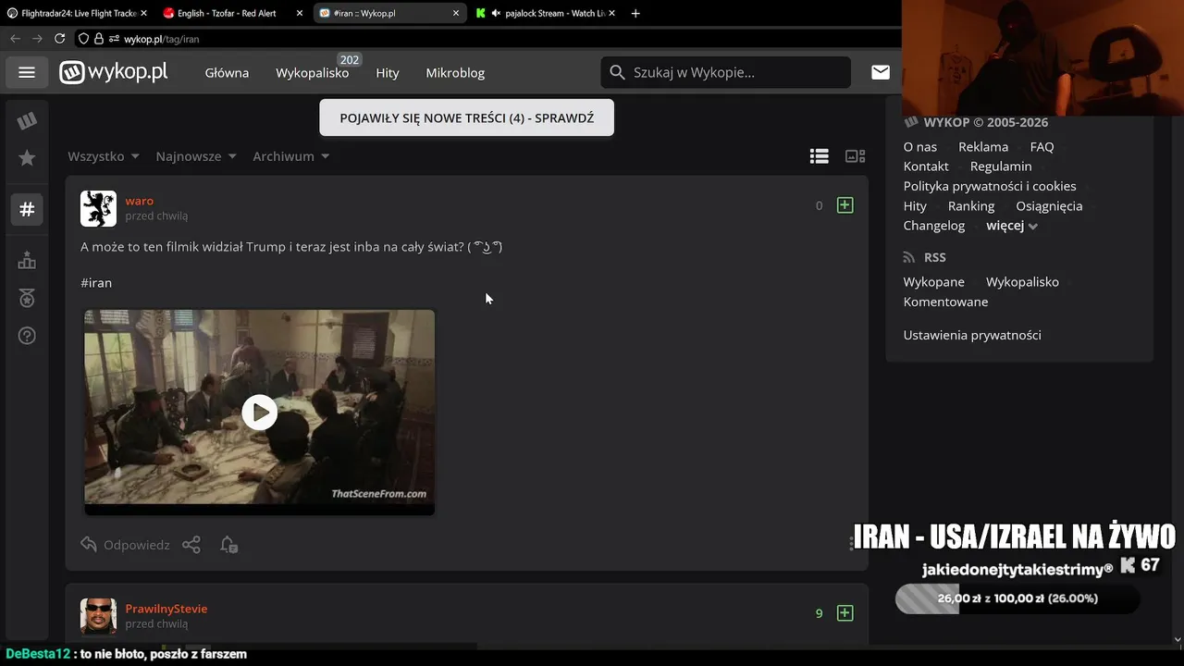Image resolution: width=1184 pixels, height=666 pixels.
Task: Click the report icon under waro's post
Action: [228, 545]
